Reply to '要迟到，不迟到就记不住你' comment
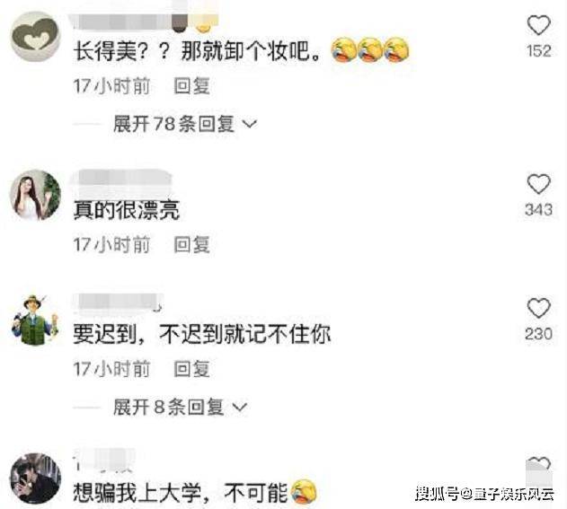Screen dimensions: 567x509 tap(191, 369)
